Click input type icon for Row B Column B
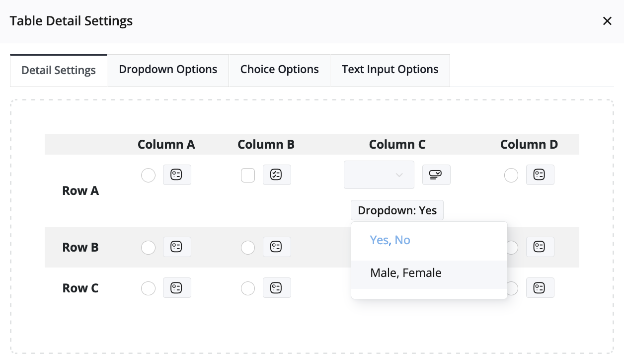 (x=277, y=247)
